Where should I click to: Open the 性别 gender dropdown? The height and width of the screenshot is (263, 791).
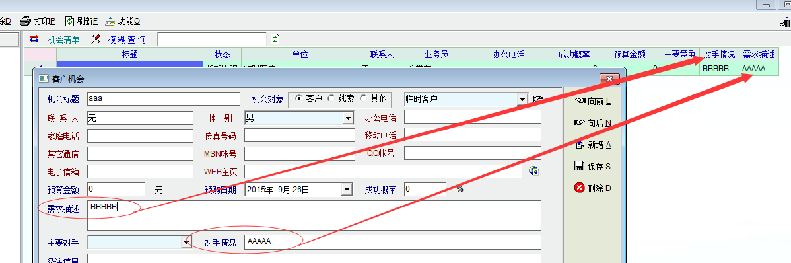347,118
